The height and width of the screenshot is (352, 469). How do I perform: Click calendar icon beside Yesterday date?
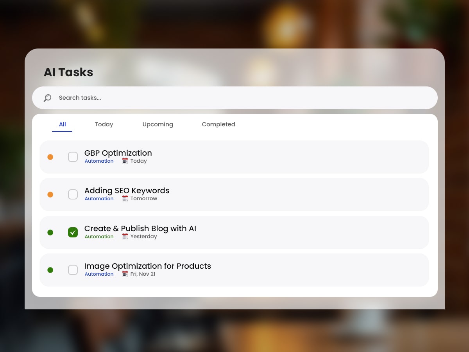(125, 236)
